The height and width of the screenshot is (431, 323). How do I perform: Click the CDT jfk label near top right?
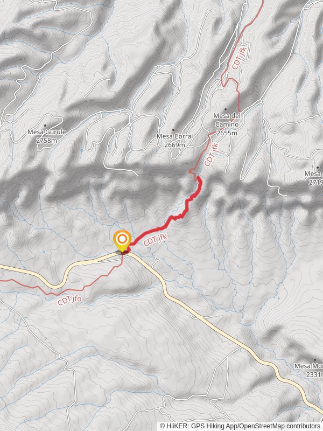(240, 58)
